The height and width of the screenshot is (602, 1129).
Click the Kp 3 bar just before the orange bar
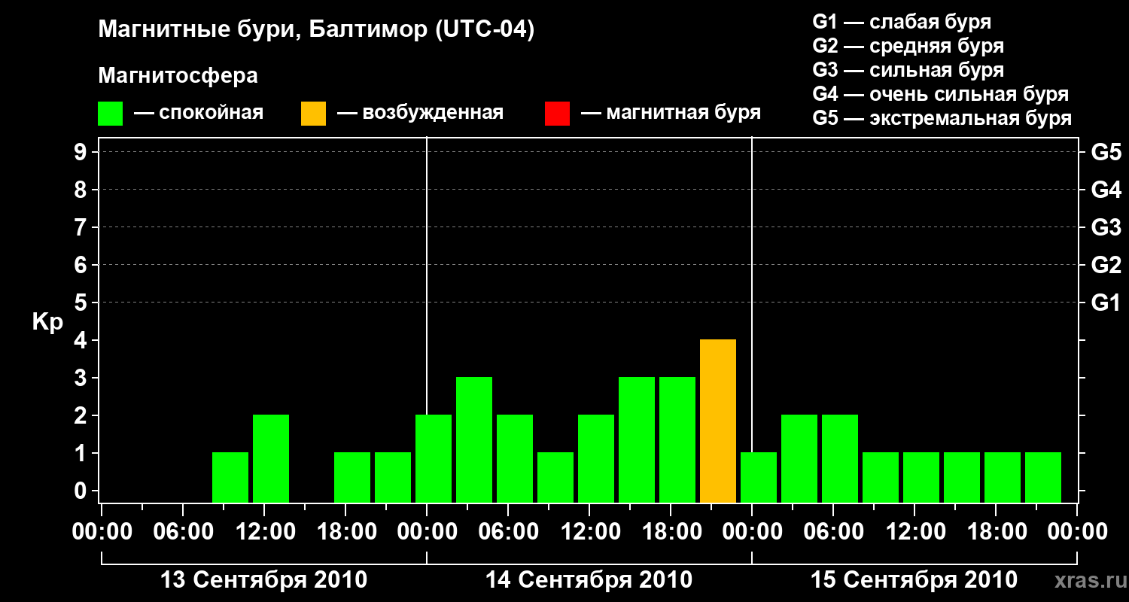click(677, 440)
